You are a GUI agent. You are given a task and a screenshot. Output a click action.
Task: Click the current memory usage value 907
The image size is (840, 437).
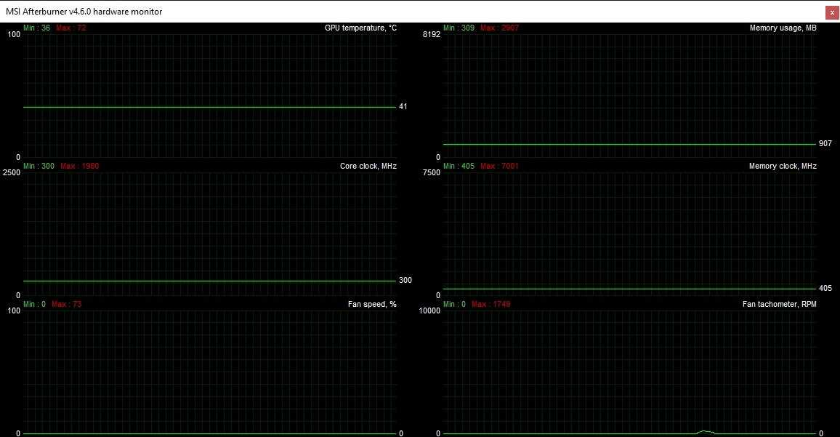coord(825,144)
